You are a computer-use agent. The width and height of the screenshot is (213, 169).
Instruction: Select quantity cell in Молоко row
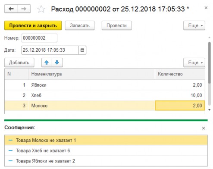[x=180, y=106]
